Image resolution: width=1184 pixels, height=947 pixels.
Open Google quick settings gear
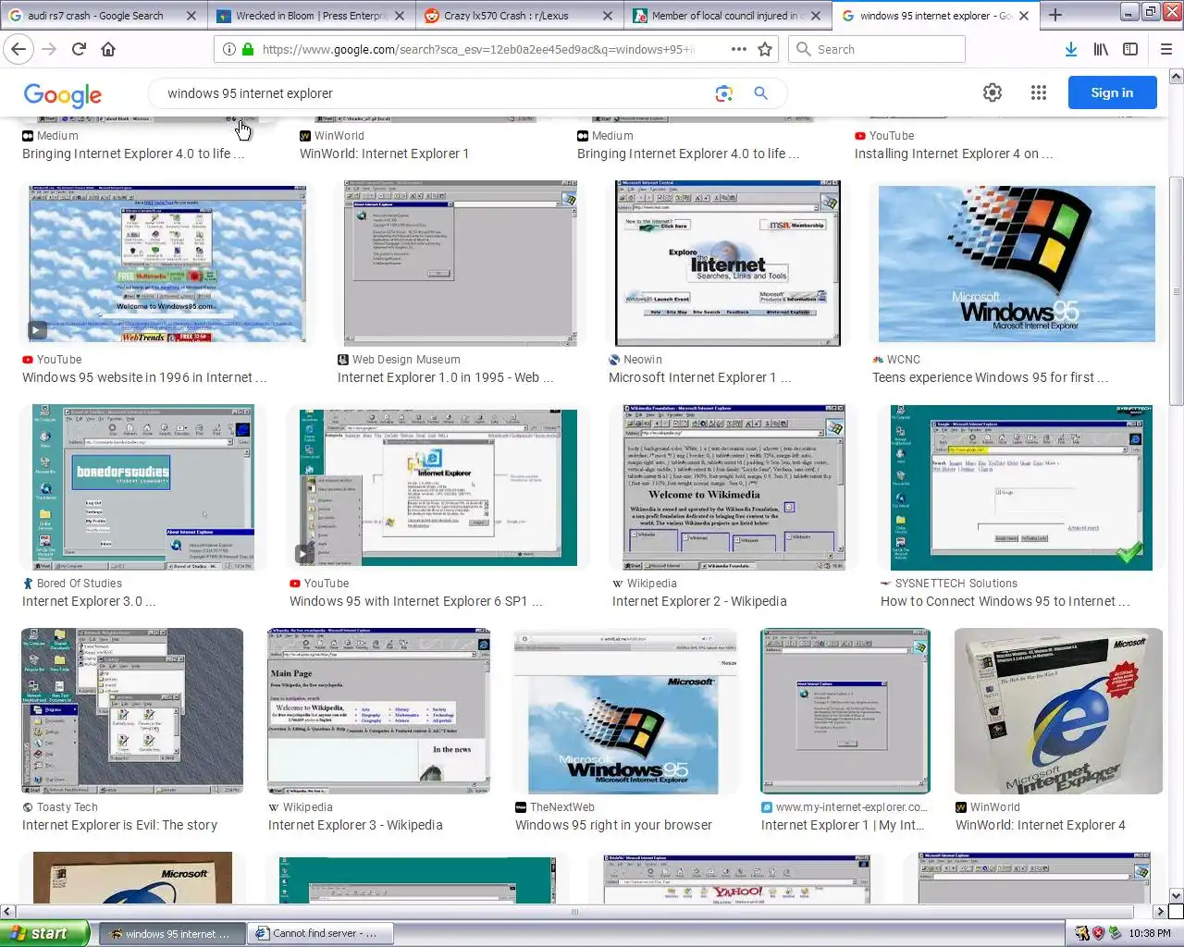[x=993, y=92]
